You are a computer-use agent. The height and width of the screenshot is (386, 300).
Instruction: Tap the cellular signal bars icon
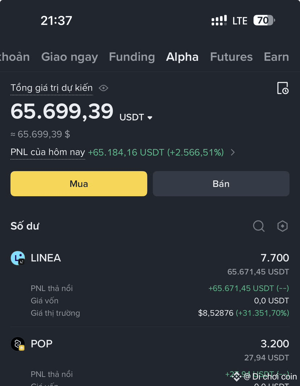coord(219,20)
